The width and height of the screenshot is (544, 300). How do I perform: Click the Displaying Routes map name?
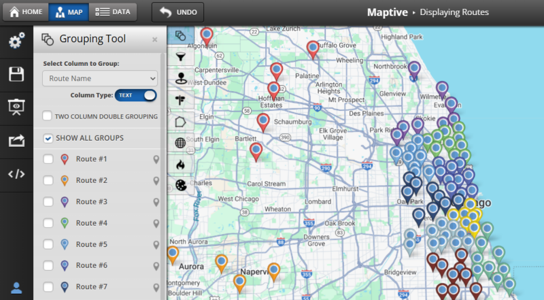point(454,12)
